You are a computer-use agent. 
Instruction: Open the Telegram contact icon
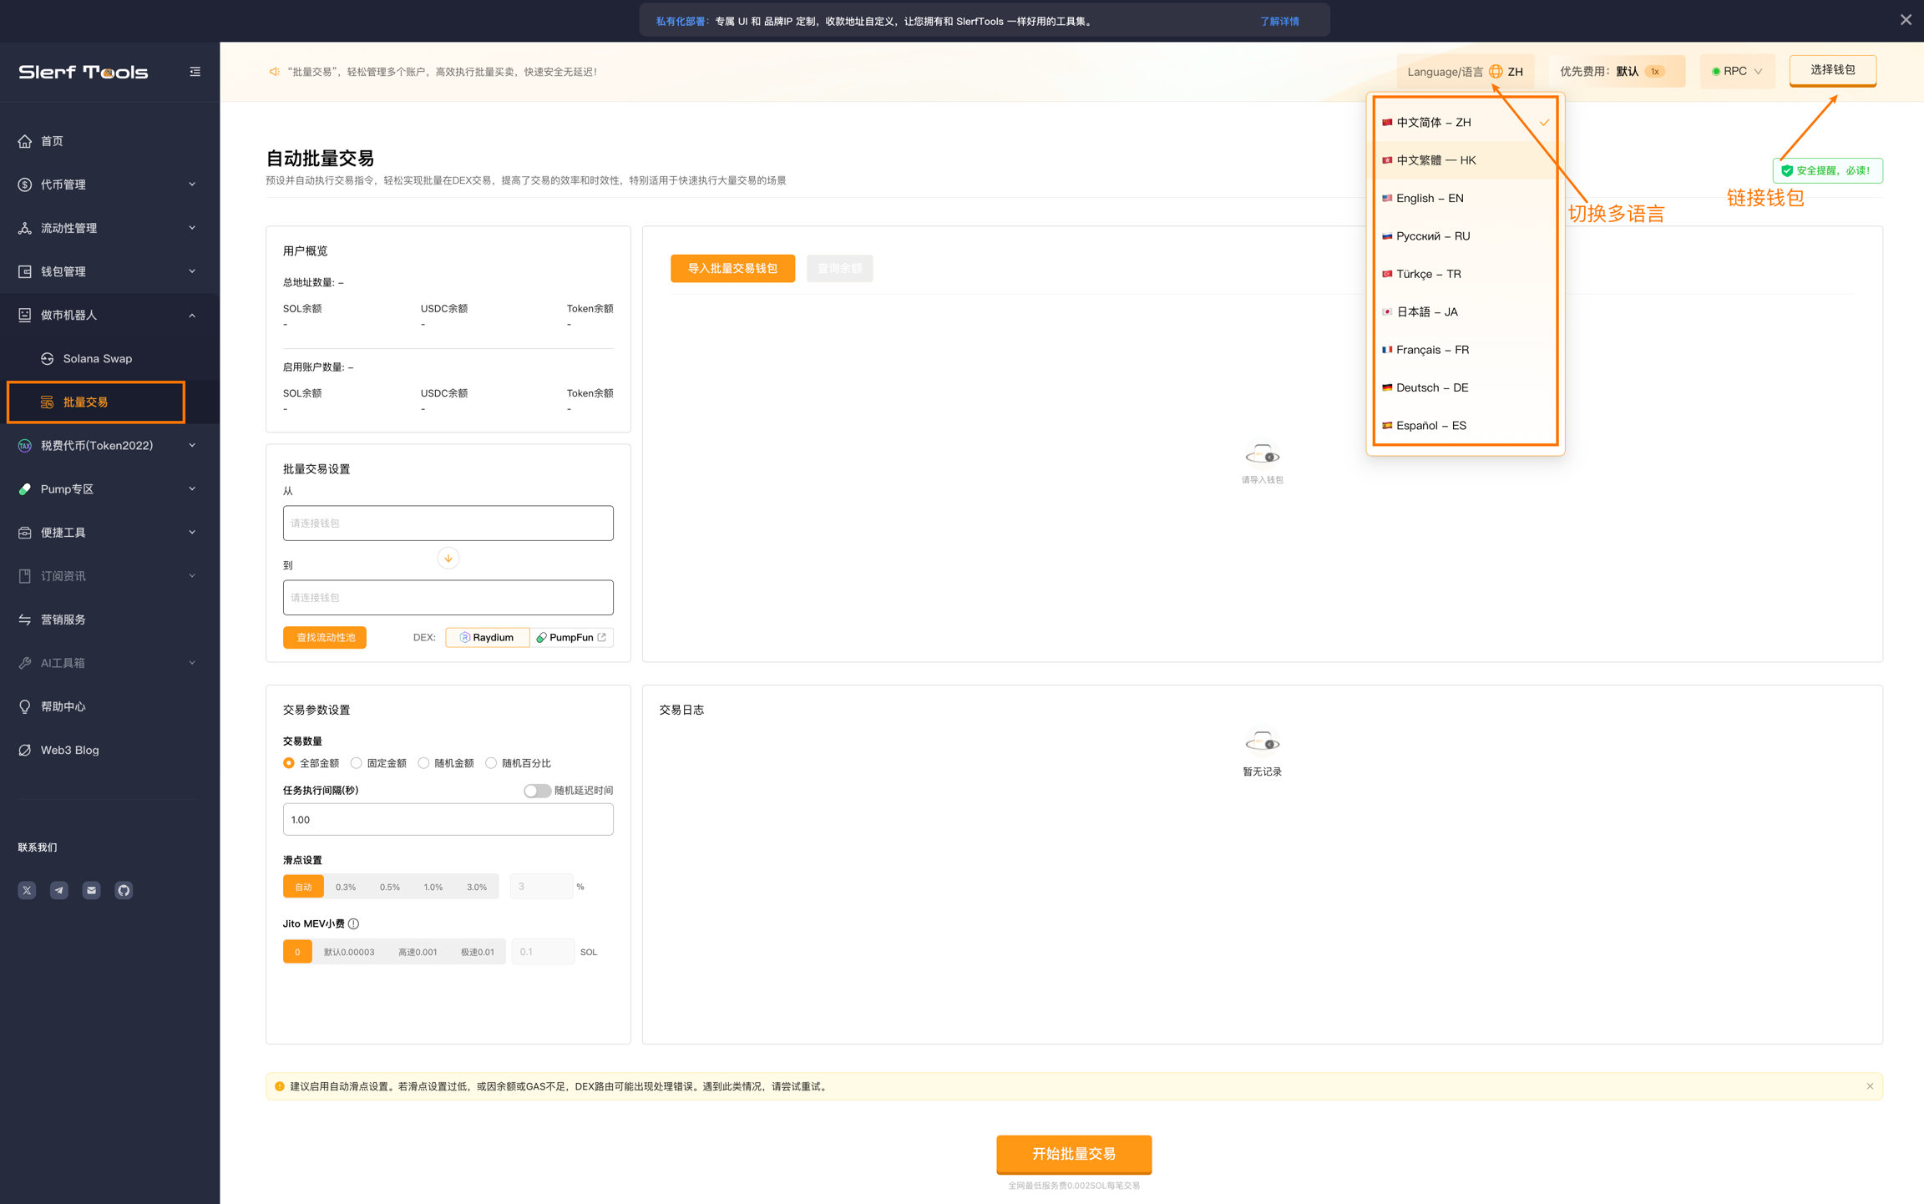point(59,890)
